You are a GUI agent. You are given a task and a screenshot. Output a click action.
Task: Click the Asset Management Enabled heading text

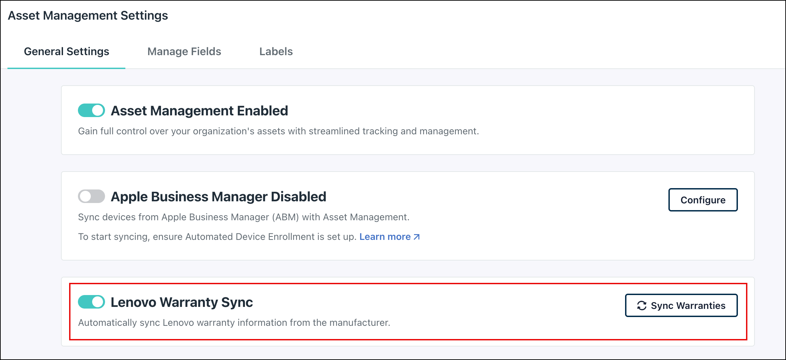pyautogui.click(x=200, y=110)
